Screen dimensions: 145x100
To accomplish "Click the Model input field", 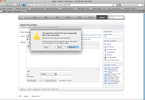I will [56, 71].
